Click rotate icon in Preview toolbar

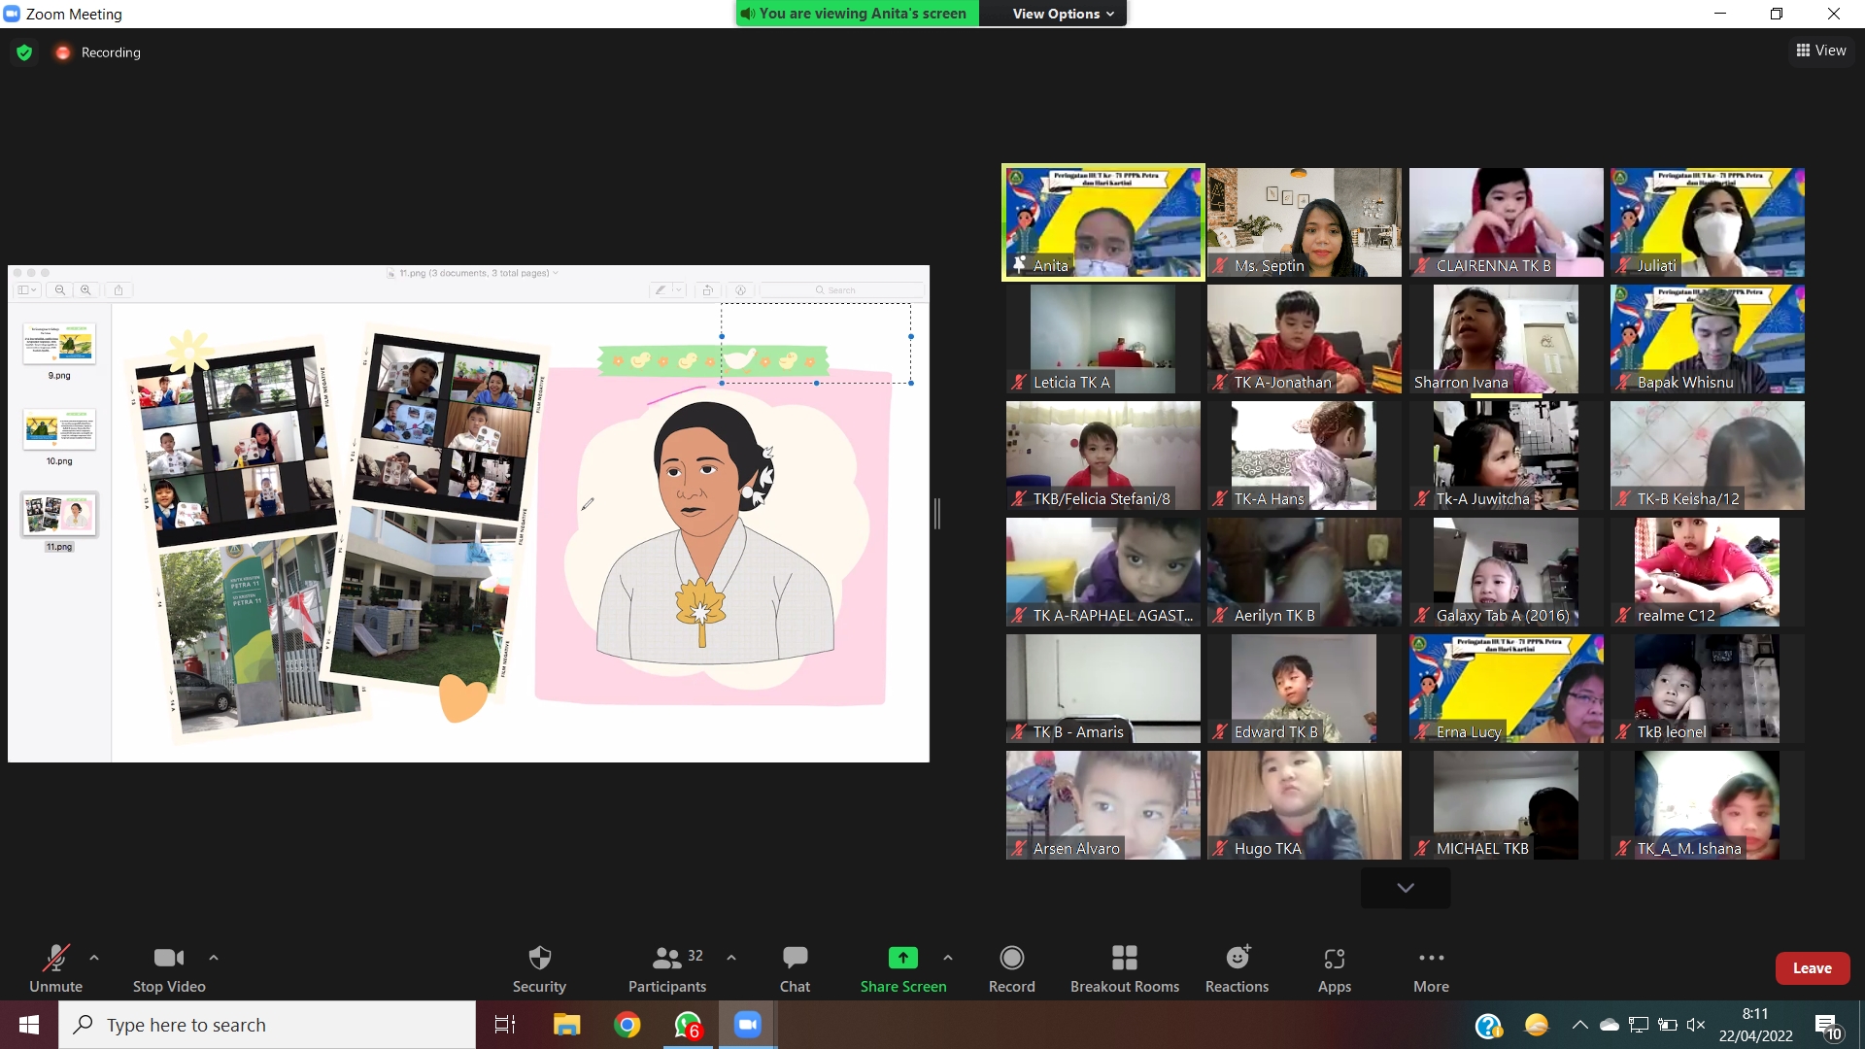tap(708, 289)
